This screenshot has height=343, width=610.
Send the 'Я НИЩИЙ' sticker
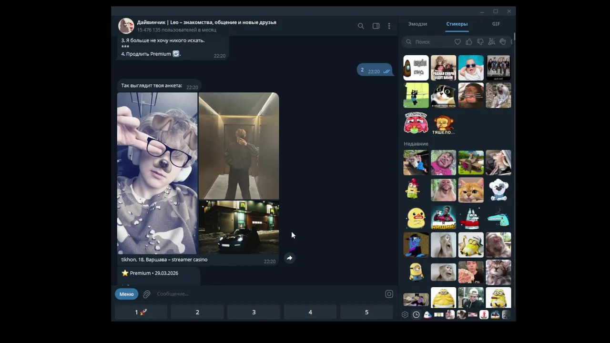pyautogui.click(x=444, y=218)
